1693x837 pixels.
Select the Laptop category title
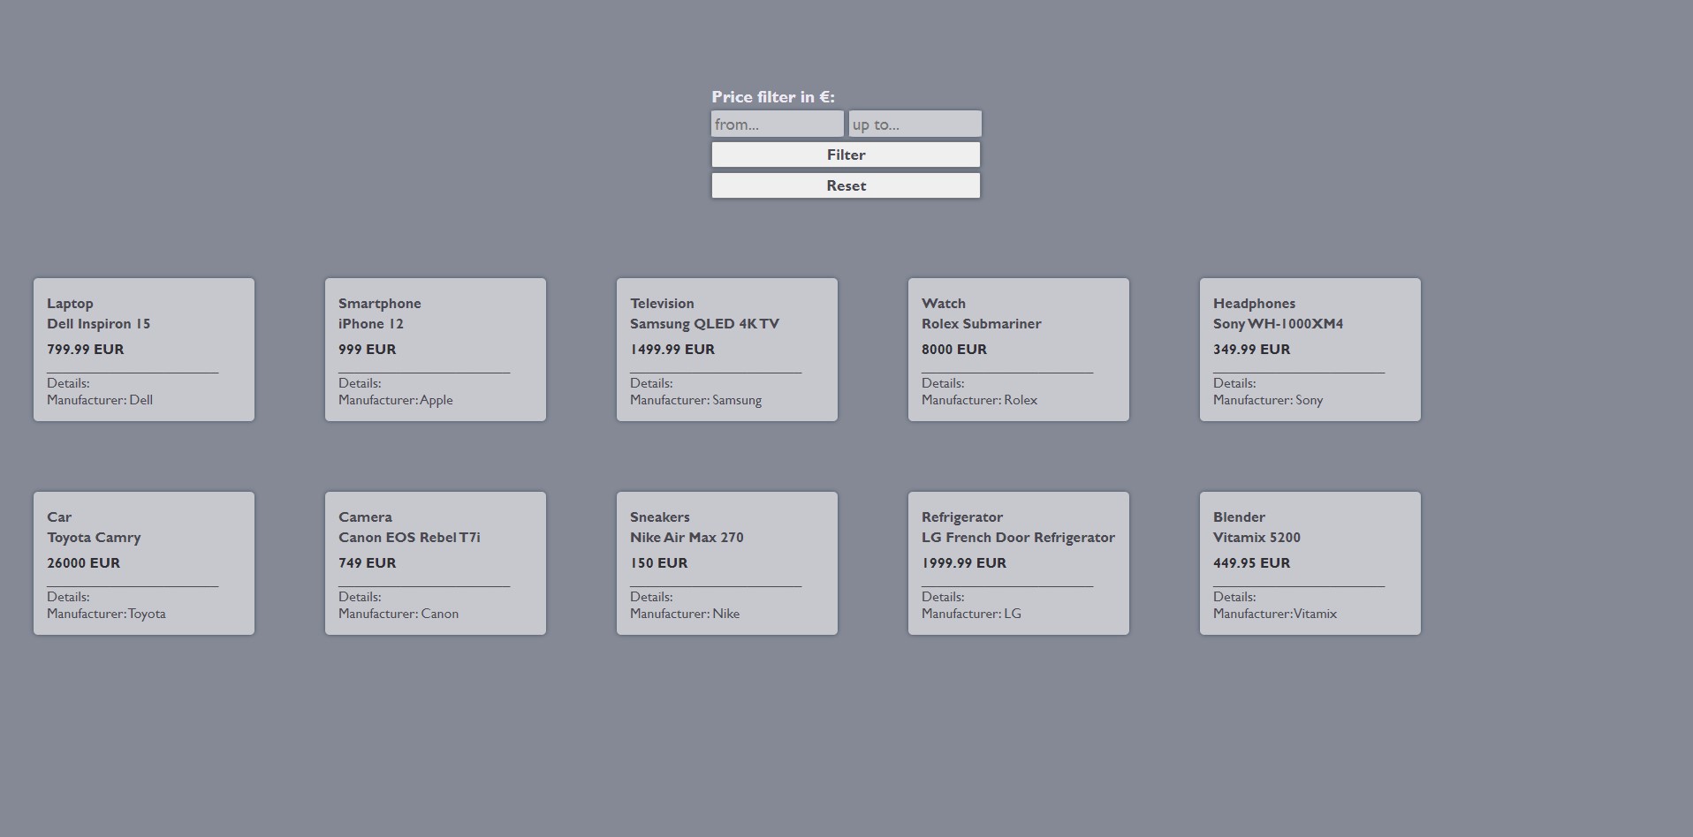(x=70, y=304)
